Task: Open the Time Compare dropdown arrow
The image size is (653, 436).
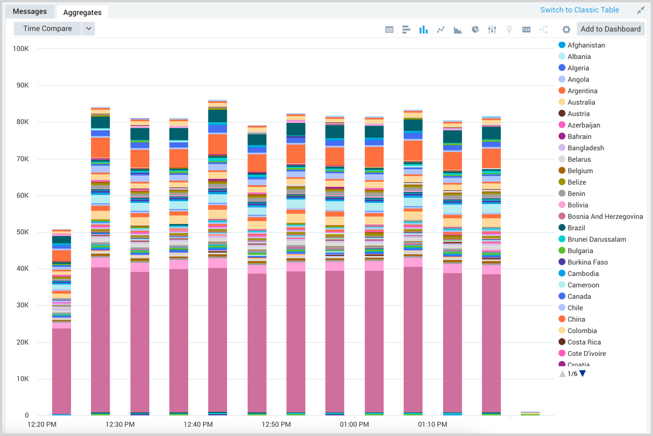Action: click(x=88, y=29)
